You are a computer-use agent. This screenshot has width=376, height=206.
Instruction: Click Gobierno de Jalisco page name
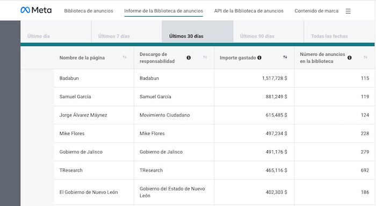[x=81, y=152]
